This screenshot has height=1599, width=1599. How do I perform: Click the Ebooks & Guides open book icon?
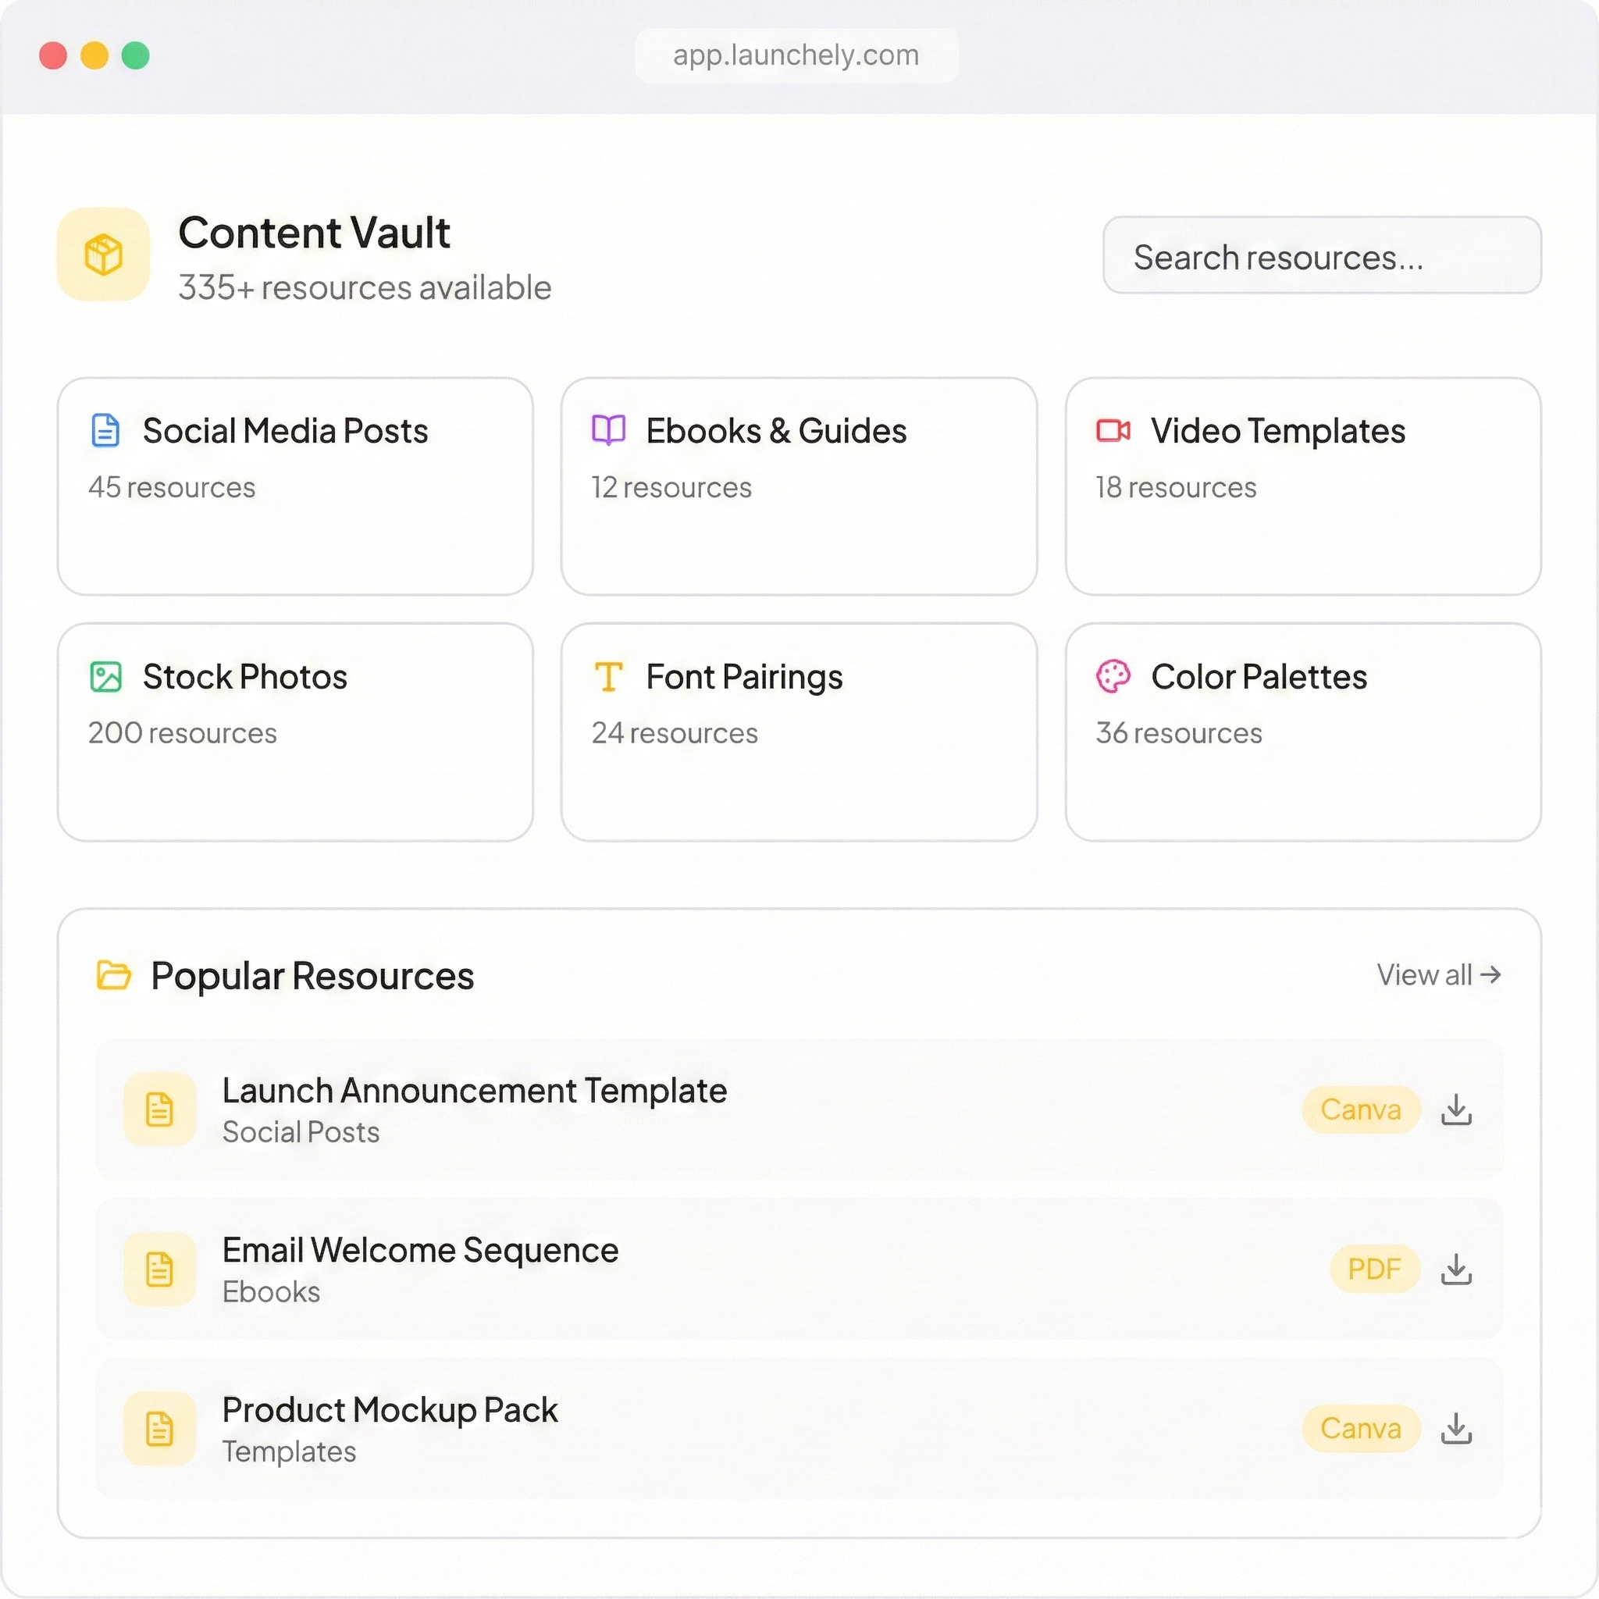click(x=608, y=430)
